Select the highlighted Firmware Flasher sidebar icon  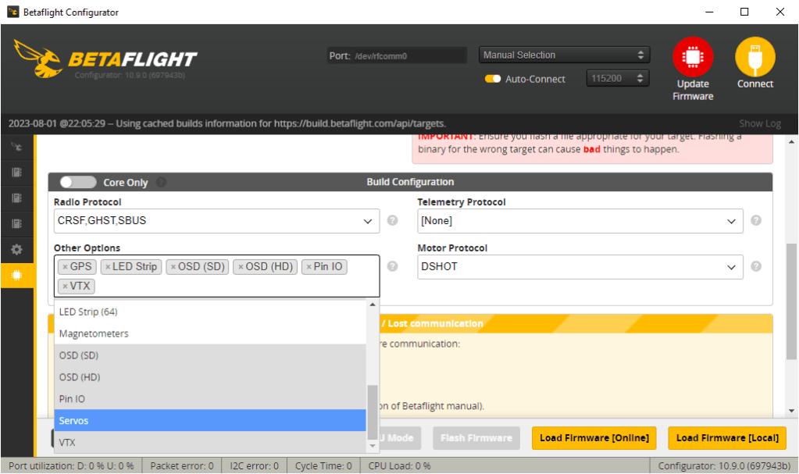(x=16, y=276)
